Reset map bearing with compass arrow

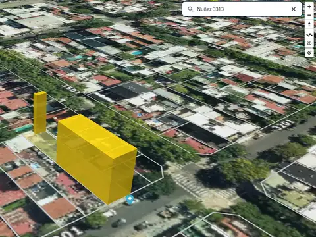pyautogui.click(x=309, y=24)
